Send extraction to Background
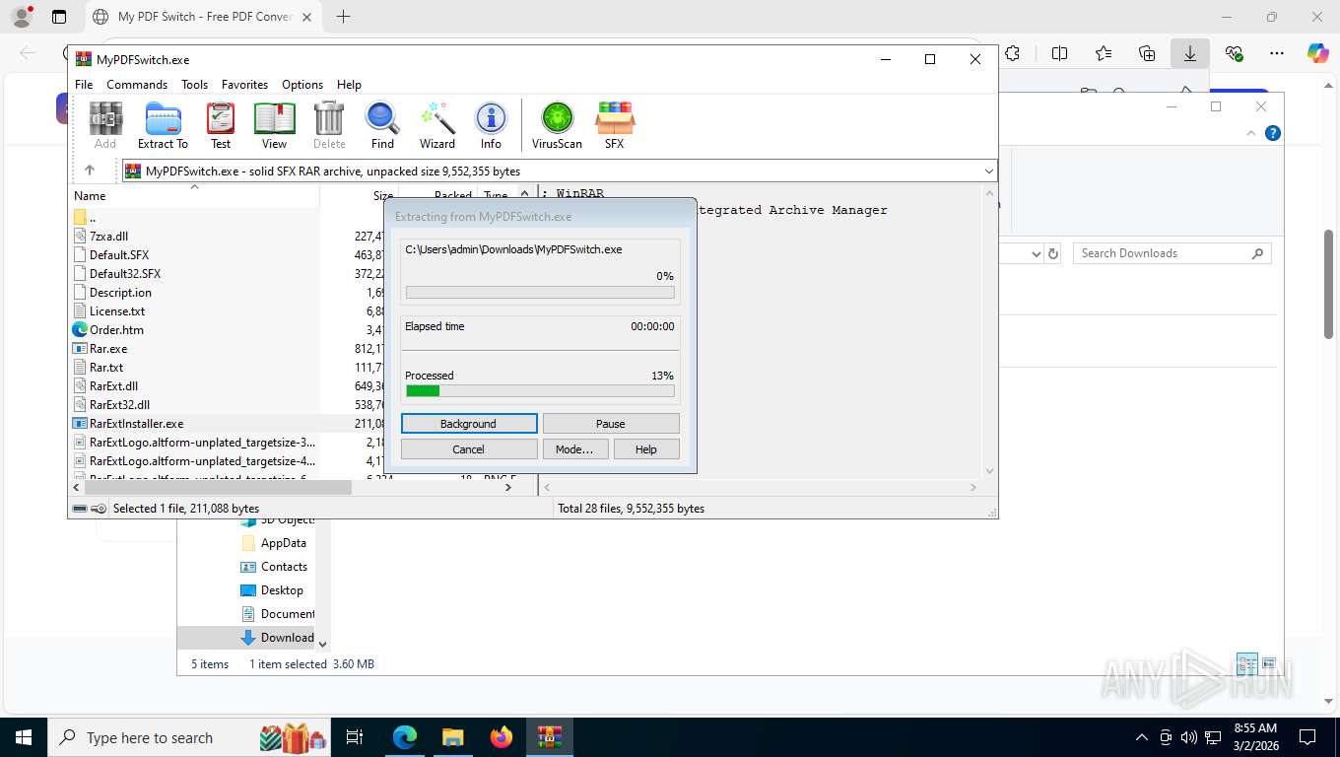 [x=469, y=424]
